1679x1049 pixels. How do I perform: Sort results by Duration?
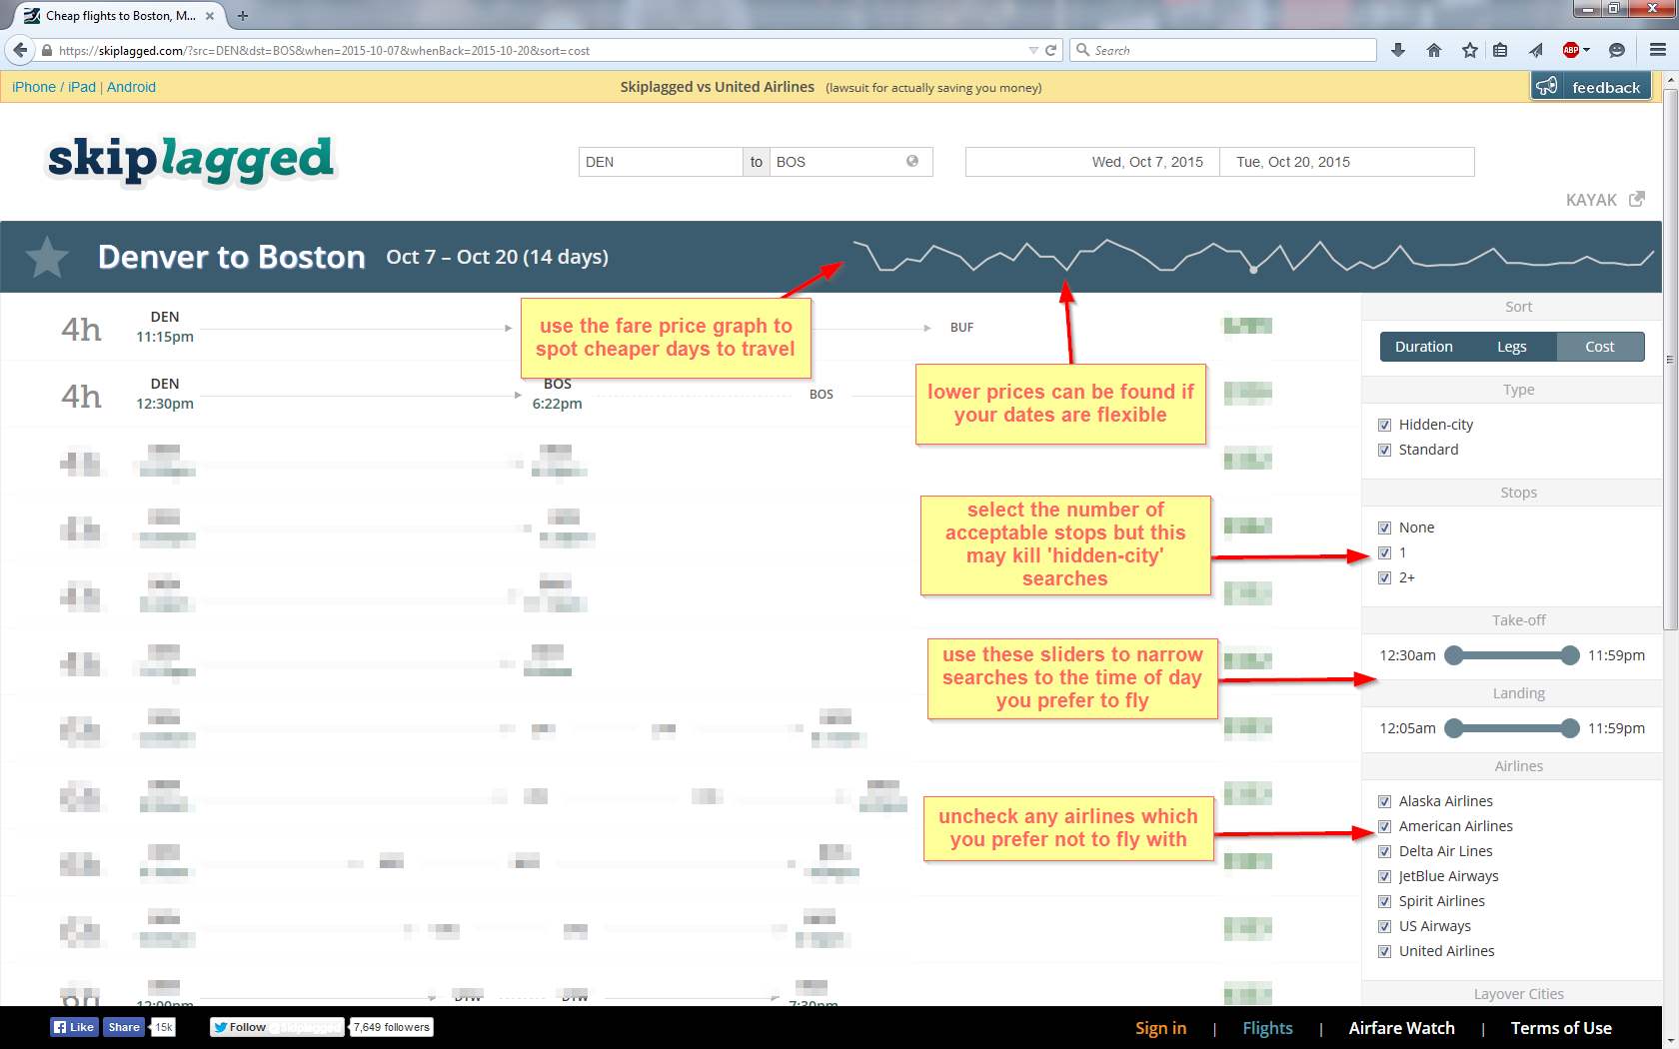pyautogui.click(x=1423, y=347)
